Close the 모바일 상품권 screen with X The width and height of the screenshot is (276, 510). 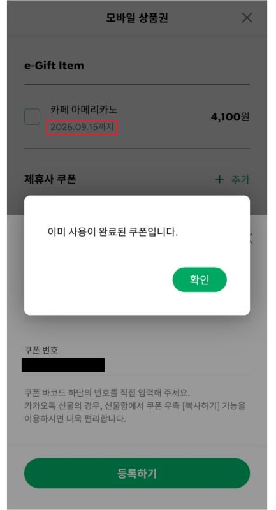point(247,18)
